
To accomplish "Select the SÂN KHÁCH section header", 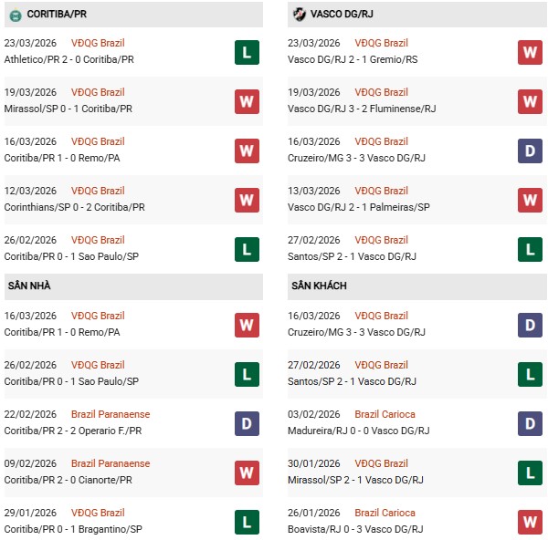I will pyautogui.click(x=320, y=286).
